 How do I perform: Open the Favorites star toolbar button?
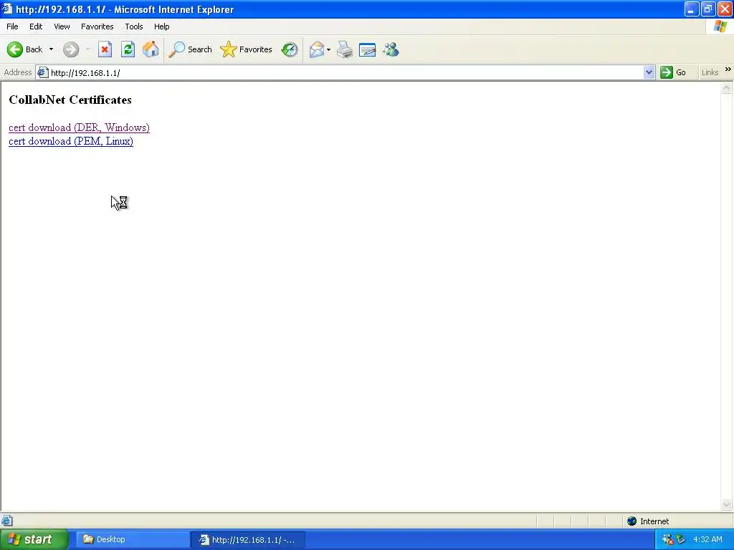pos(246,49)
